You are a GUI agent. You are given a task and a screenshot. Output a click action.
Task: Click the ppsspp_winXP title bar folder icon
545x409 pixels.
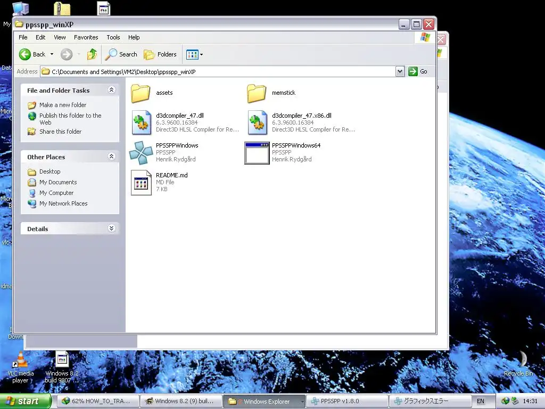pyautogui.click(x=19, y=24)
